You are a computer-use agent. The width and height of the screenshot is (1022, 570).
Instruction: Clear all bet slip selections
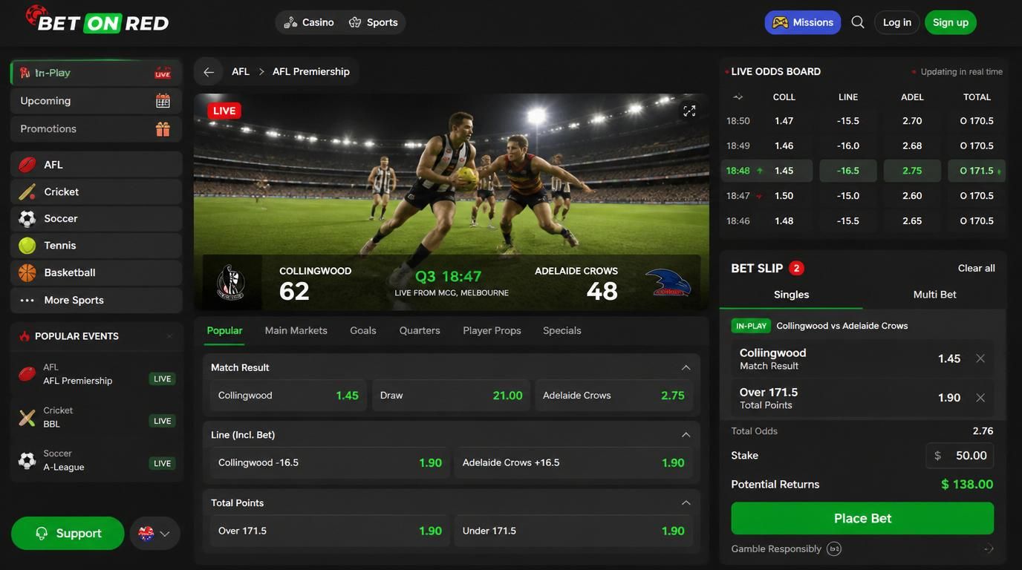point(976,269)
